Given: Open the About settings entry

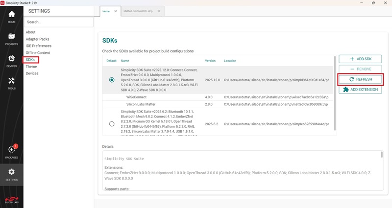Looking at the screenshot, I should (30, 32).
